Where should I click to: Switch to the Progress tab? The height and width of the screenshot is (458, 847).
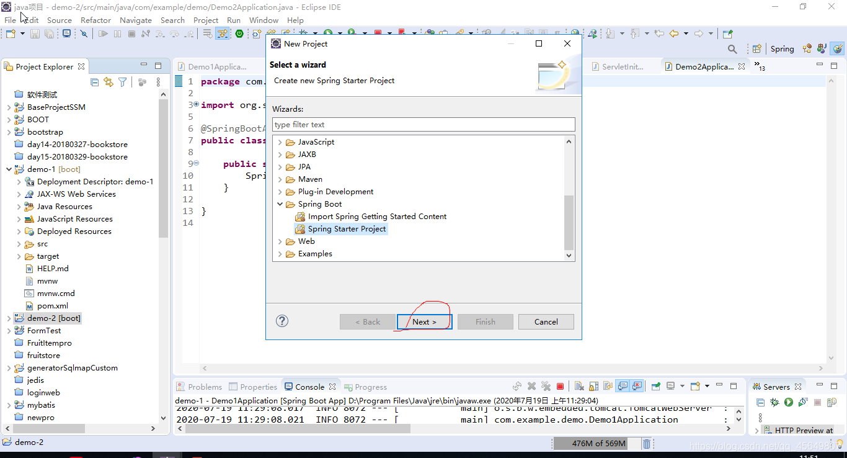[x=366, y=387]
